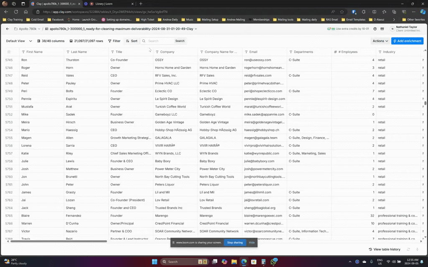Click the Add enrichment button
The height and width of the screenshot is (267, 428).
pyautogui.click(x=407, y=41)
